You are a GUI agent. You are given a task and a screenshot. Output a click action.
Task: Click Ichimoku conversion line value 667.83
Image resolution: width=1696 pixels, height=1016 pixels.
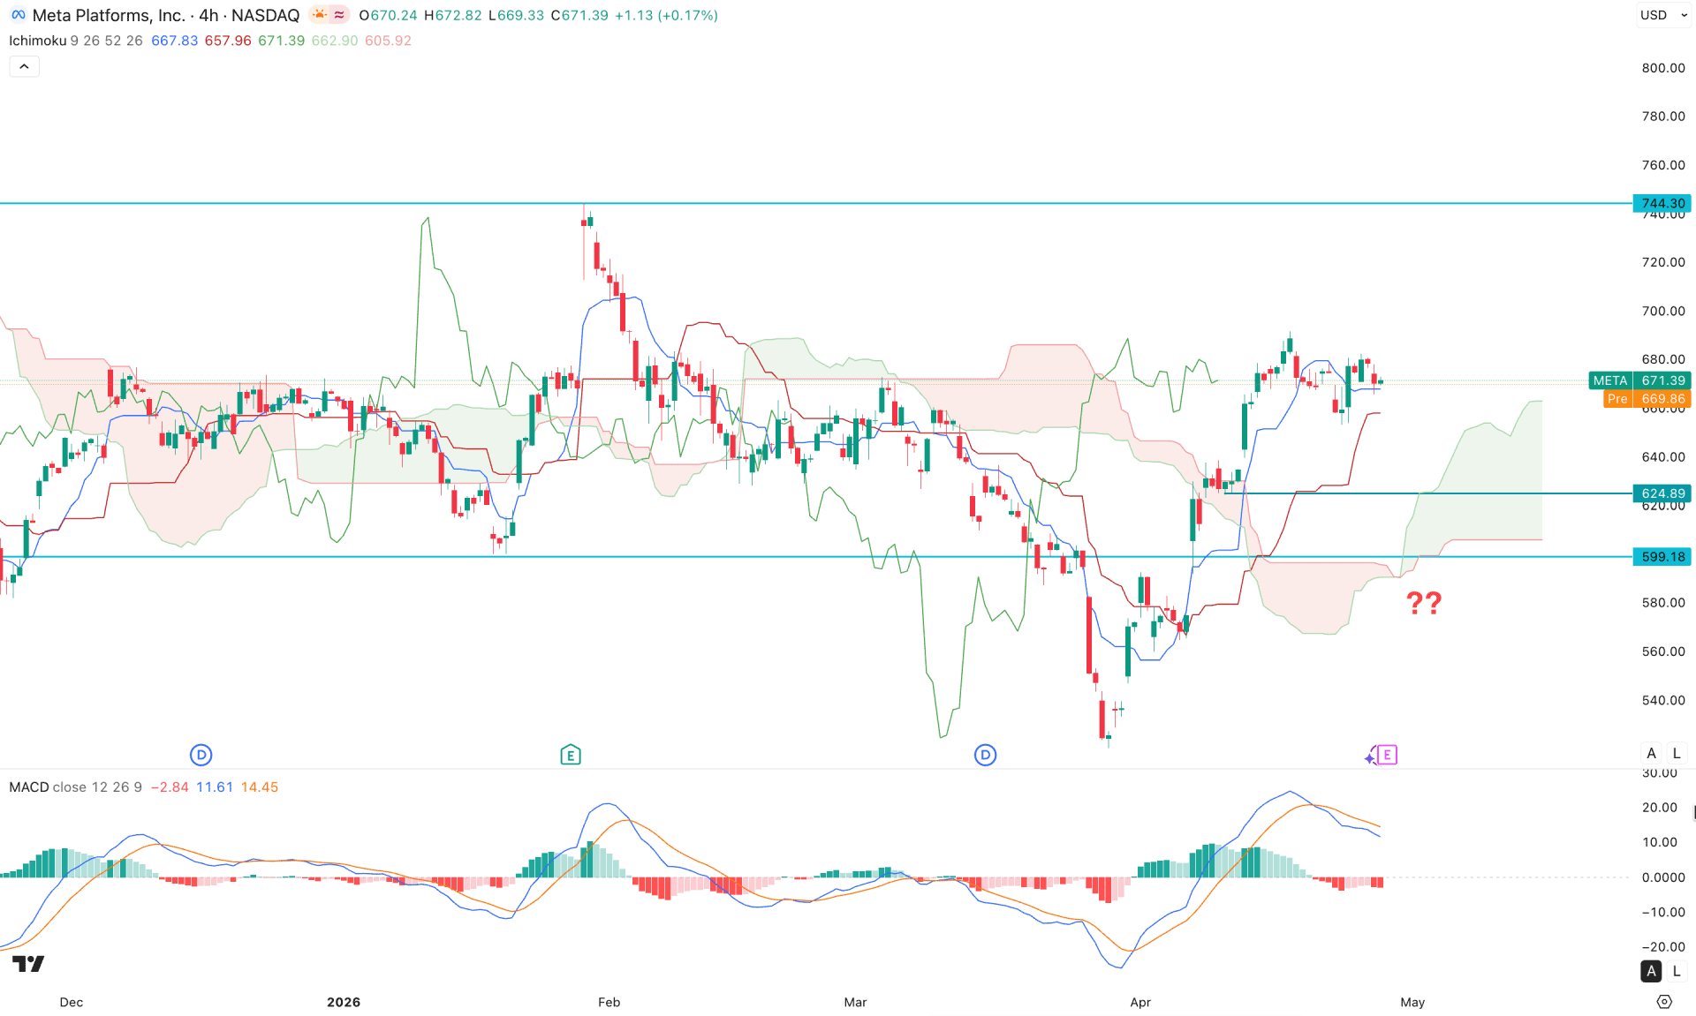[175, 41]
